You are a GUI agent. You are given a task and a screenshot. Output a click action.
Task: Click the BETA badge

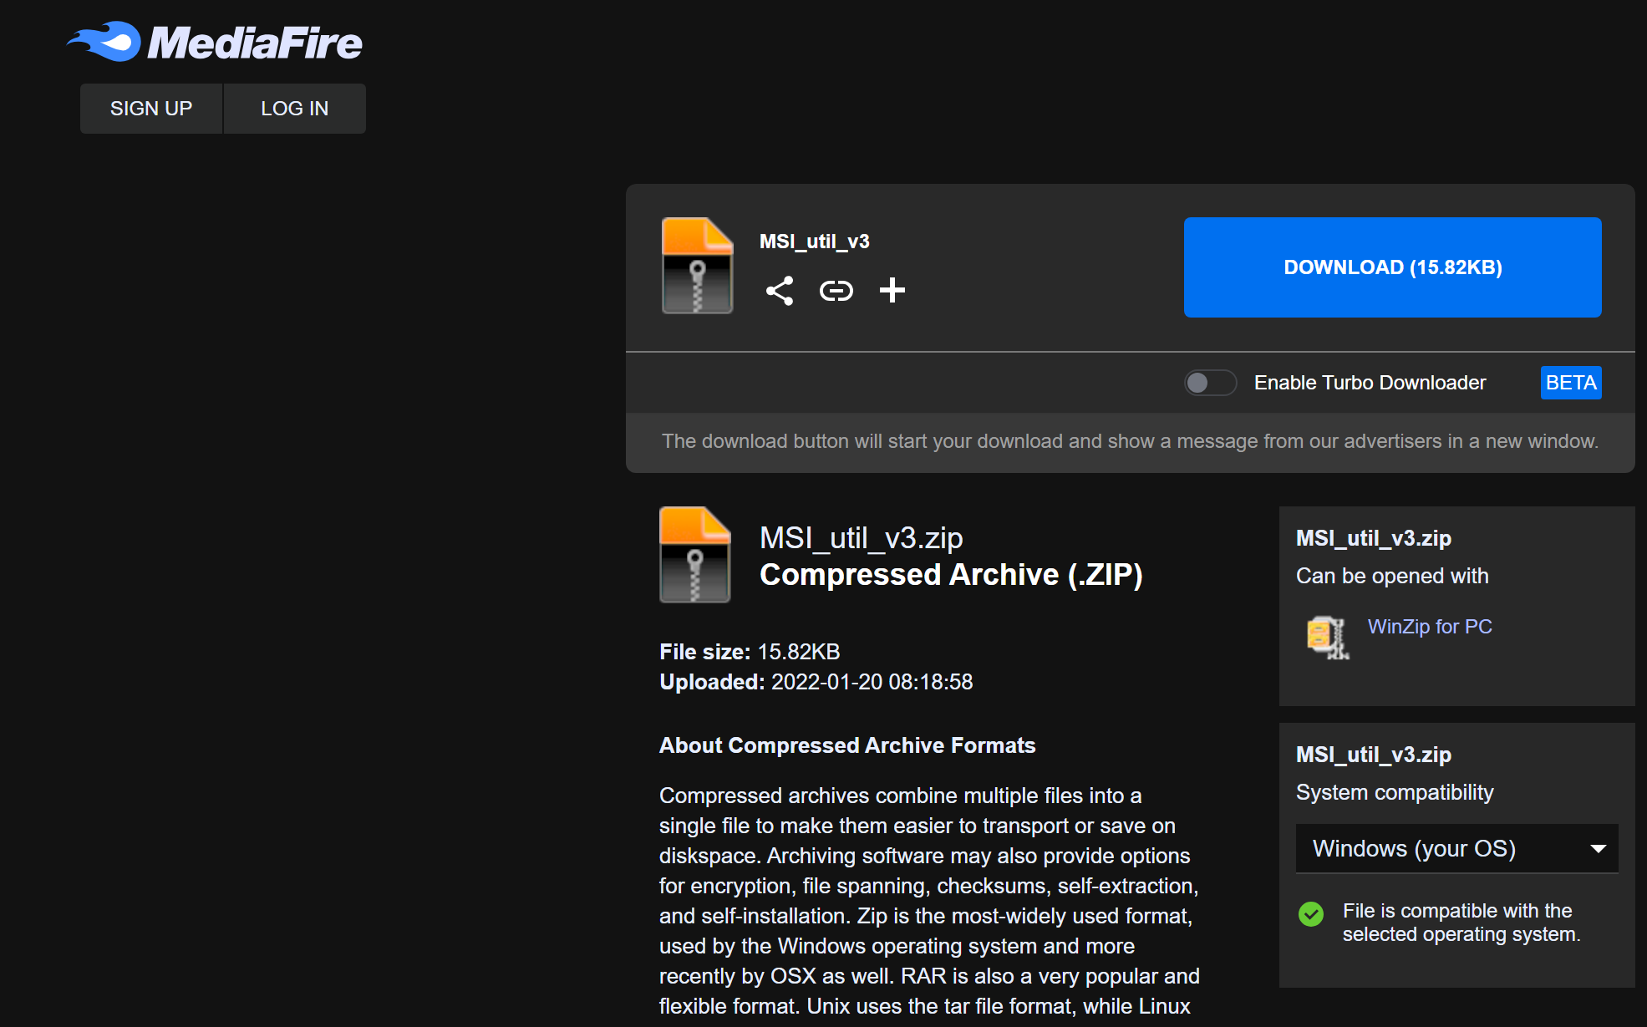[1570, 383]
